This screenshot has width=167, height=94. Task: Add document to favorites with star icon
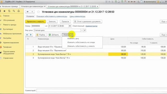click(38, 12)
